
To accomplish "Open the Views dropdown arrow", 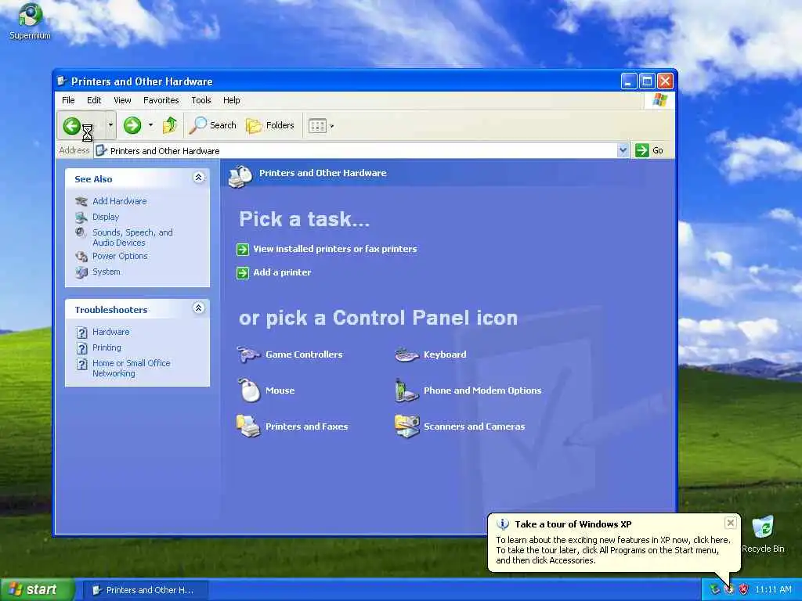I will point(332,126).
